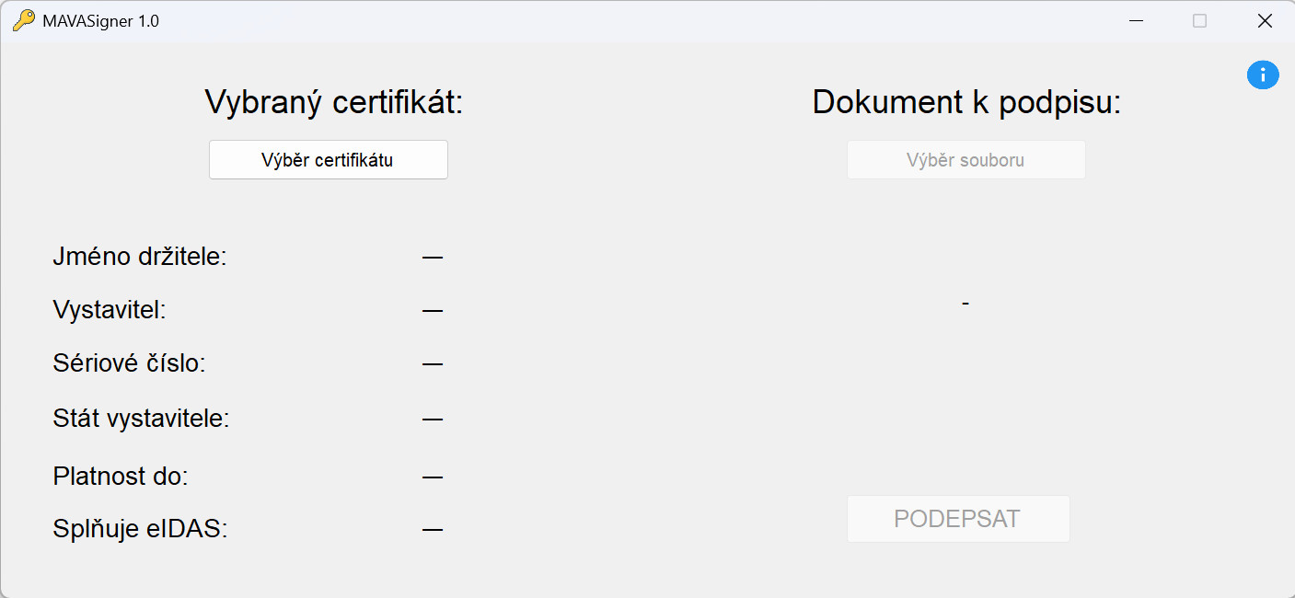The width and height of the screenshot is (1295, 598).
Task: Click the MAVASigner 1.0 window title
Action: [x=100, y=21]
